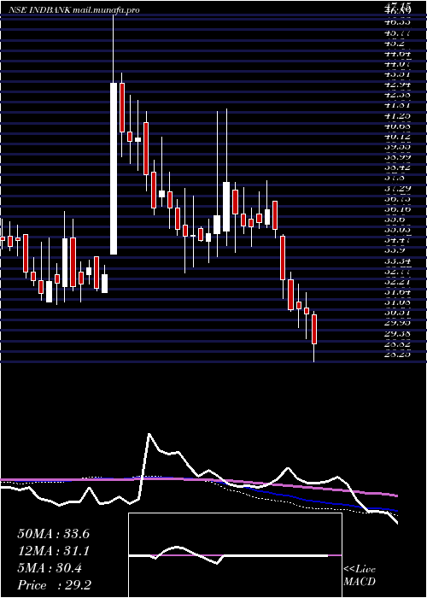Select the 50MA : 33.6 reading
This screenshot has height=598, width=427.
(53, 534)
